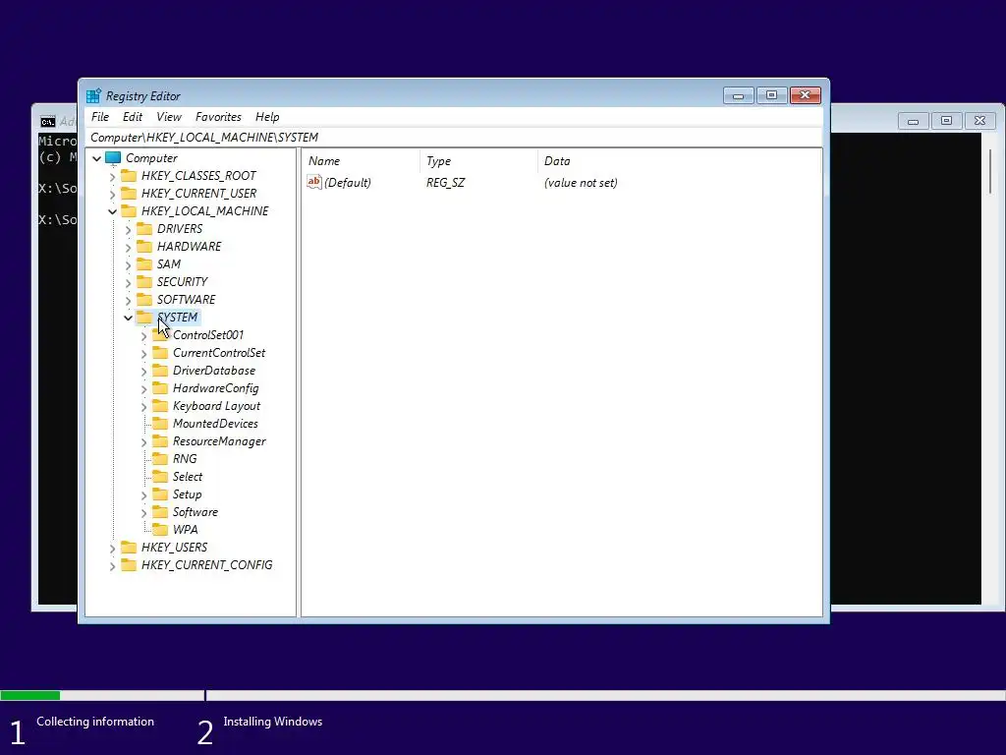Click the MountedDevices folder icon
The width and height of the screenshot is (1006, 755).
point(160,423)
